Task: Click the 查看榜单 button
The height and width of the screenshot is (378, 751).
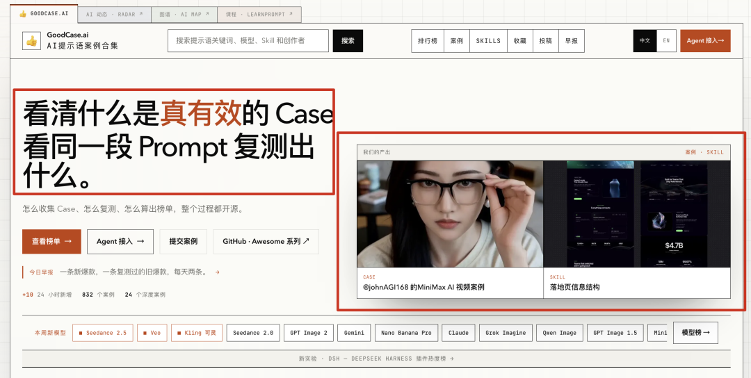Action: pyautogui.click(x=51, y=242)
